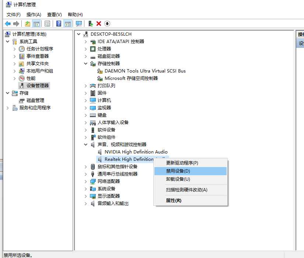
Task: Open the 帮助(H) menu
Action: coord(75,14)
